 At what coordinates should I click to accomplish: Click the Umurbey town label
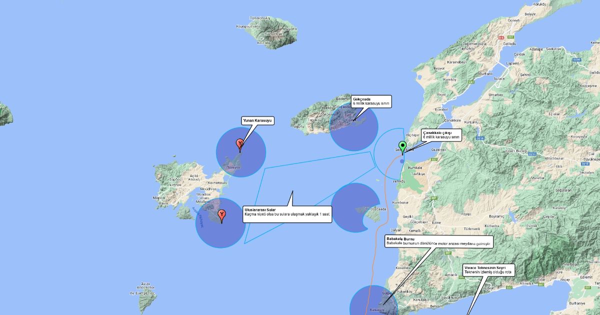click(495, 94)
